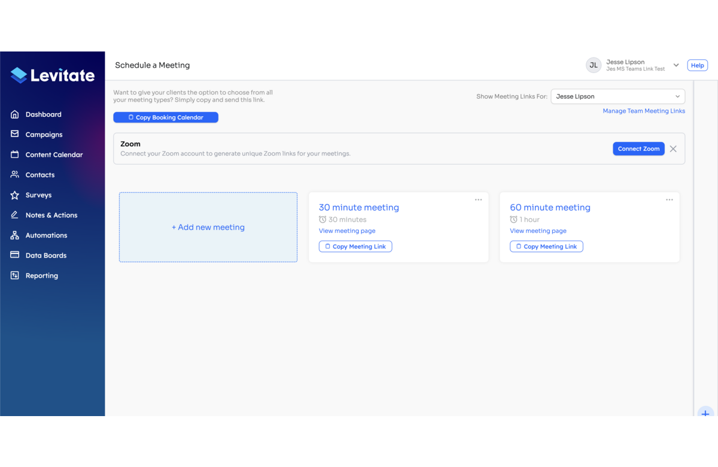
Task: View meeting page for 30 minute meeting
Action: point(347,231)
